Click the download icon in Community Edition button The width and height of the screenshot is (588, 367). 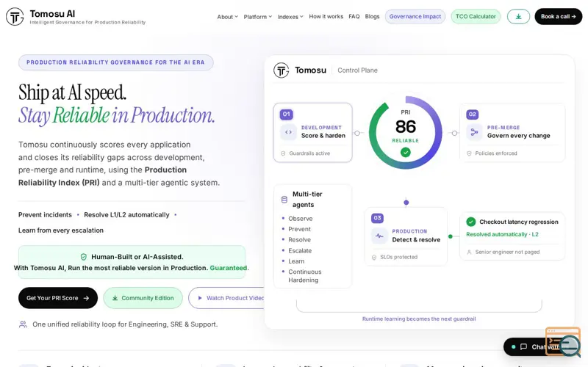[x=115, y=298]
